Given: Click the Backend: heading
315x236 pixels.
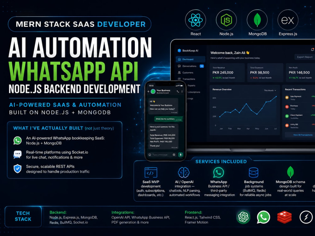Looking at the screenshot, I should coord(58,212).
